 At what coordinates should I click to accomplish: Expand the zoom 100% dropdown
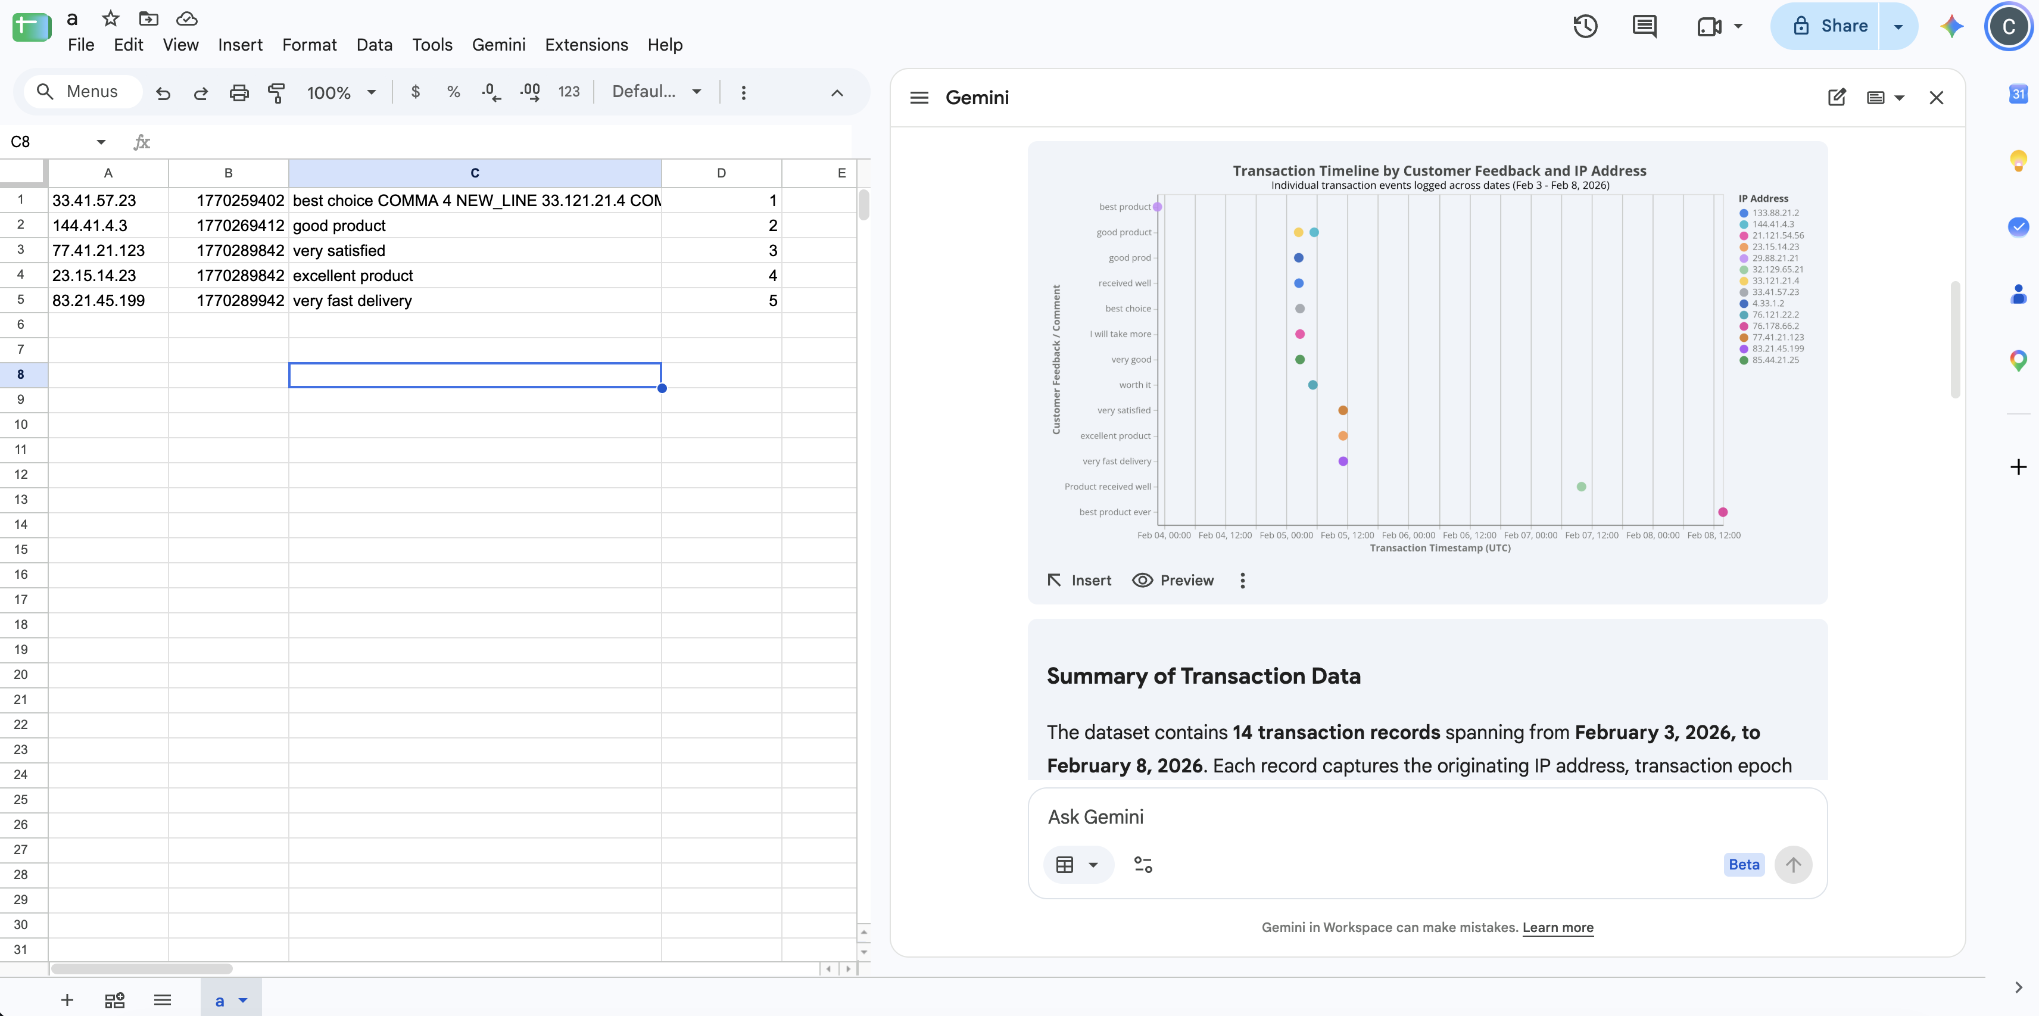(371, 92)
